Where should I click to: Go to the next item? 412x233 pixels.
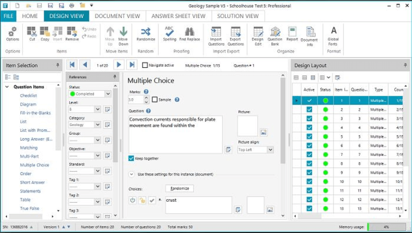point(119,65)
